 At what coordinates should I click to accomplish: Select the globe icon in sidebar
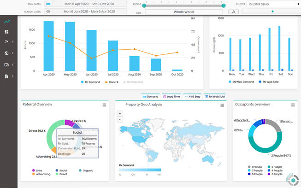6,53
